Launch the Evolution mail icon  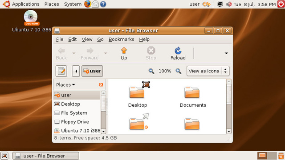(95, 4)
